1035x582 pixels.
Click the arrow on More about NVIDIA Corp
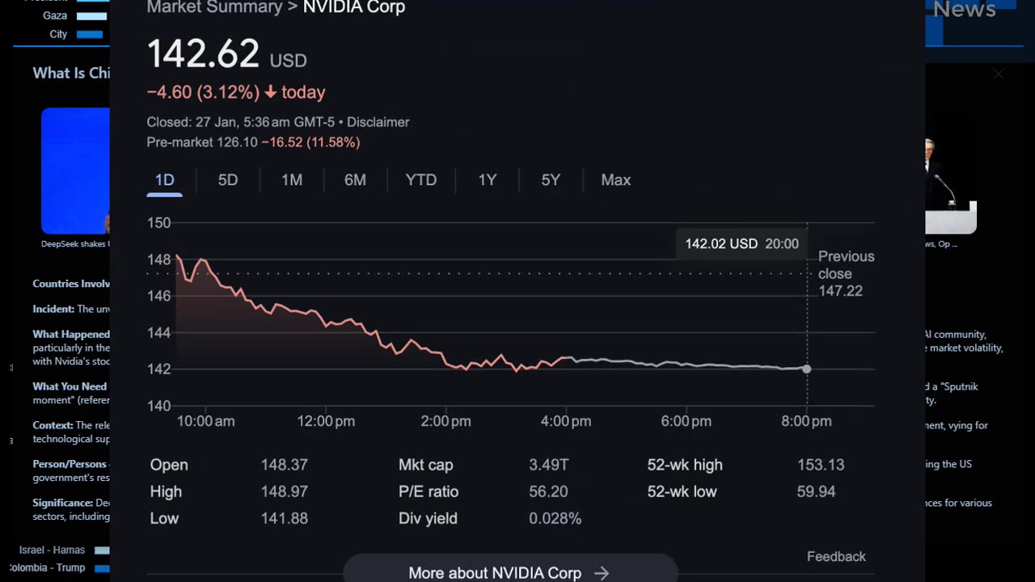point(602,573)
